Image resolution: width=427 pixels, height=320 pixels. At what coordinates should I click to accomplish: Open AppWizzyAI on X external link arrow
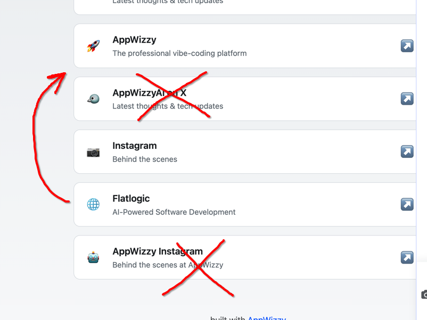[407, 99]
